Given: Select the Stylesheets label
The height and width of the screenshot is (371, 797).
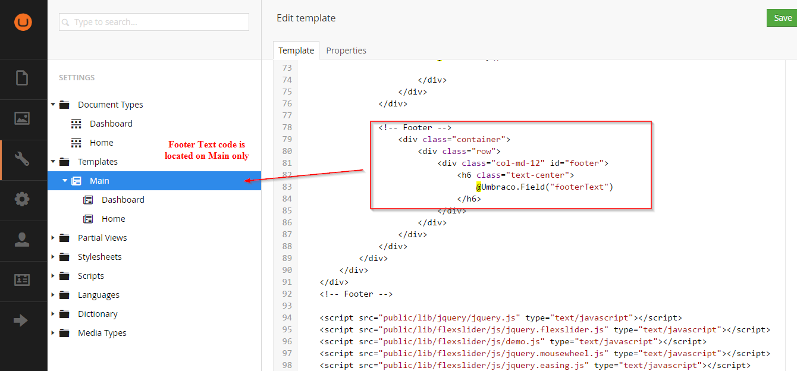Looking at the screenshot, I should pyautogui.click(x=100, y=257).
